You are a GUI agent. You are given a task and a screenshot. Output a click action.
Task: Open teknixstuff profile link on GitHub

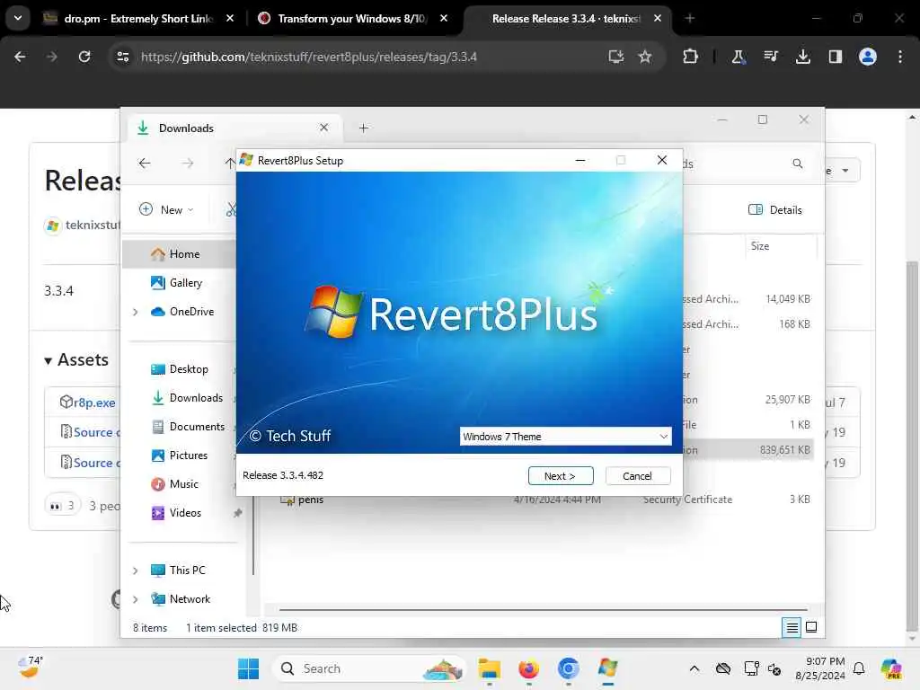[93, 226]
